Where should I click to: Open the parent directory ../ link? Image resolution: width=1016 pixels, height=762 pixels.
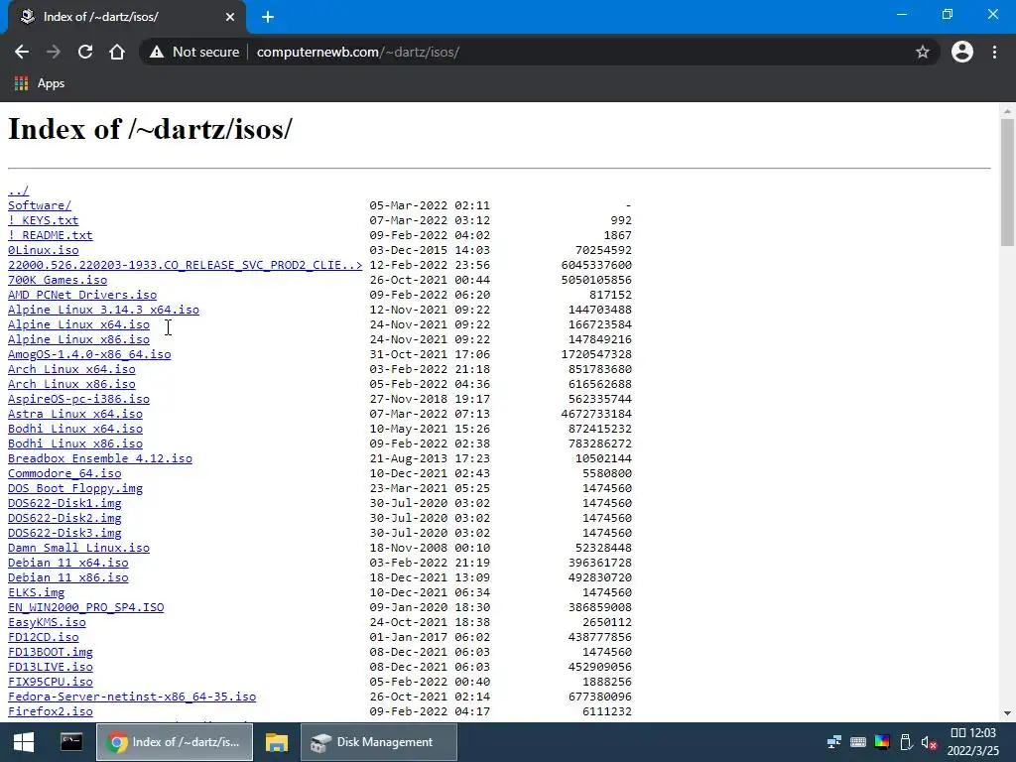[x=18, y=190]
